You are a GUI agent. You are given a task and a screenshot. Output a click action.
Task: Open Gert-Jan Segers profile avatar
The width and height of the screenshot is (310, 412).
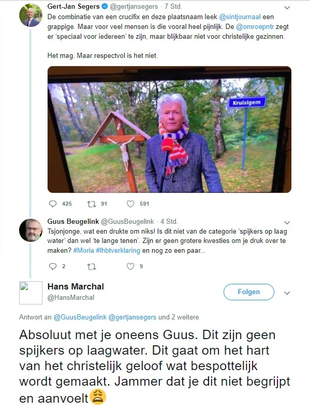click(31, 15)
